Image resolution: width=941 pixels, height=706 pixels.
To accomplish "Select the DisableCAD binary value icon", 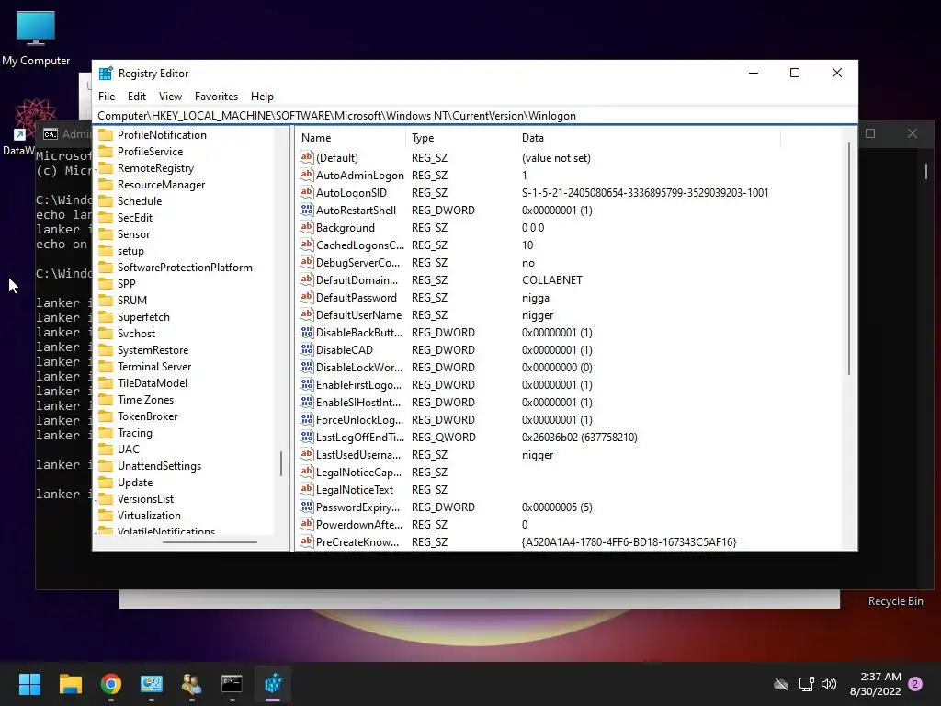I will click(307, 349).
